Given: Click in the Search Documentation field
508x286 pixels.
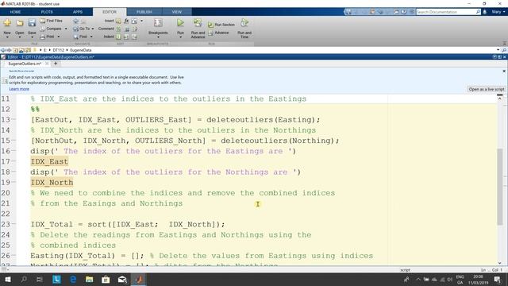Looking at the screenshot, I should point(445,12).
